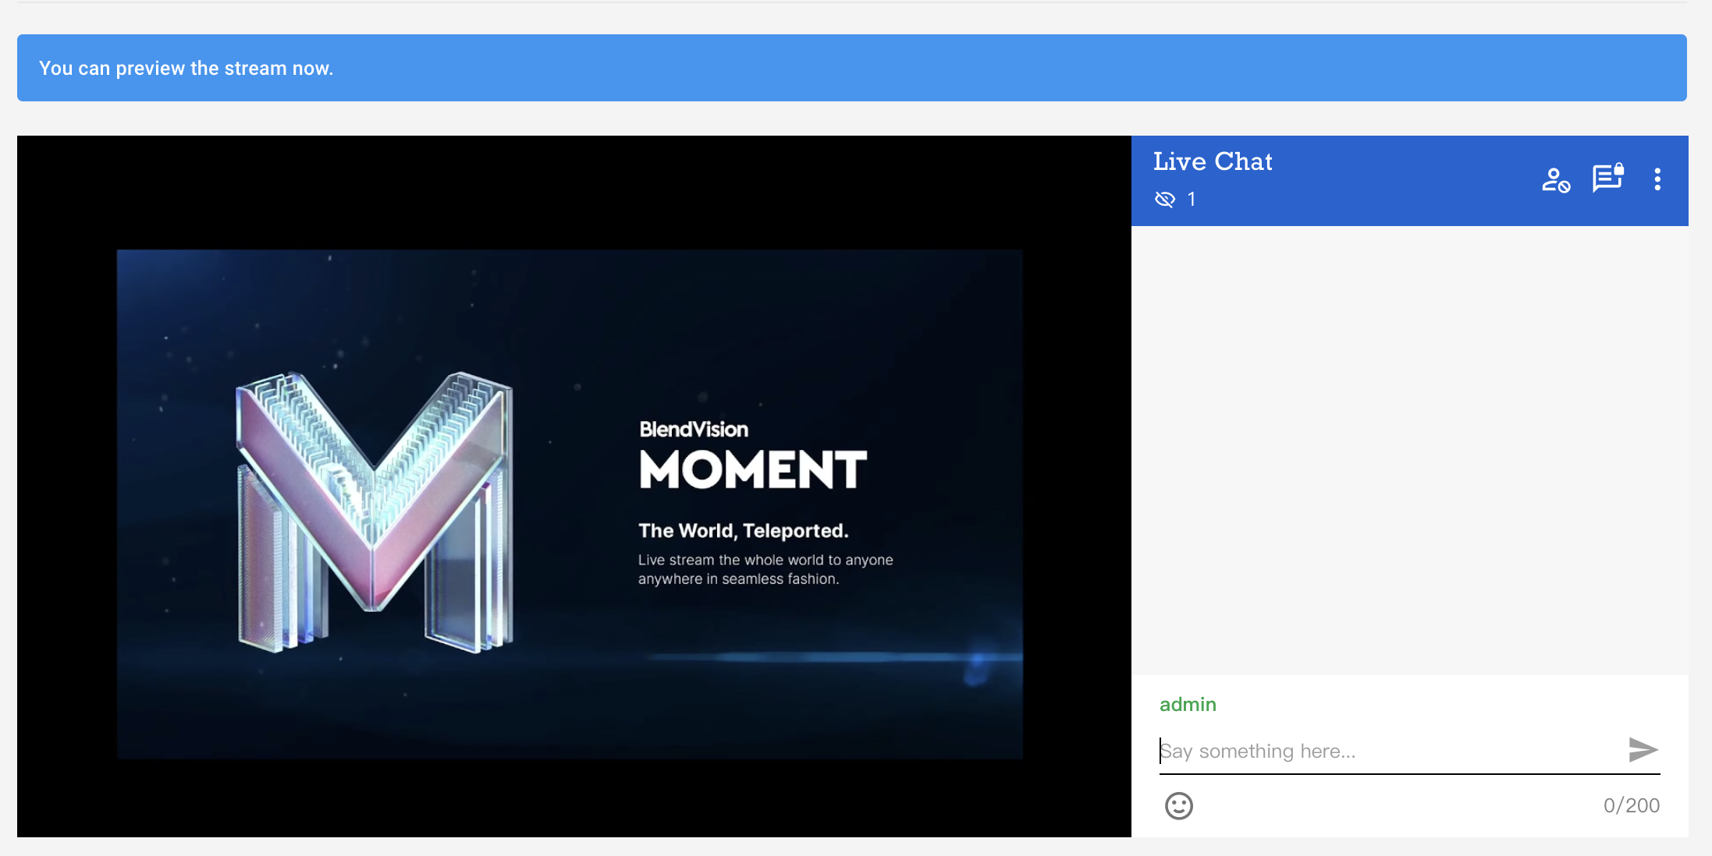Click the BlendVision text in preview
Viewport: 1712px width, 856px height.
[693, 430]
